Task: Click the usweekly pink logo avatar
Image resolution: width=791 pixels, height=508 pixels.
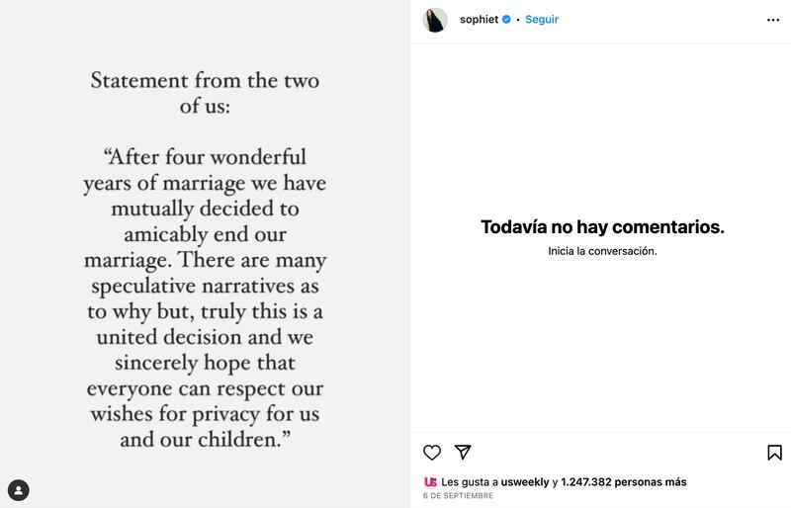Action: point(430,481)
